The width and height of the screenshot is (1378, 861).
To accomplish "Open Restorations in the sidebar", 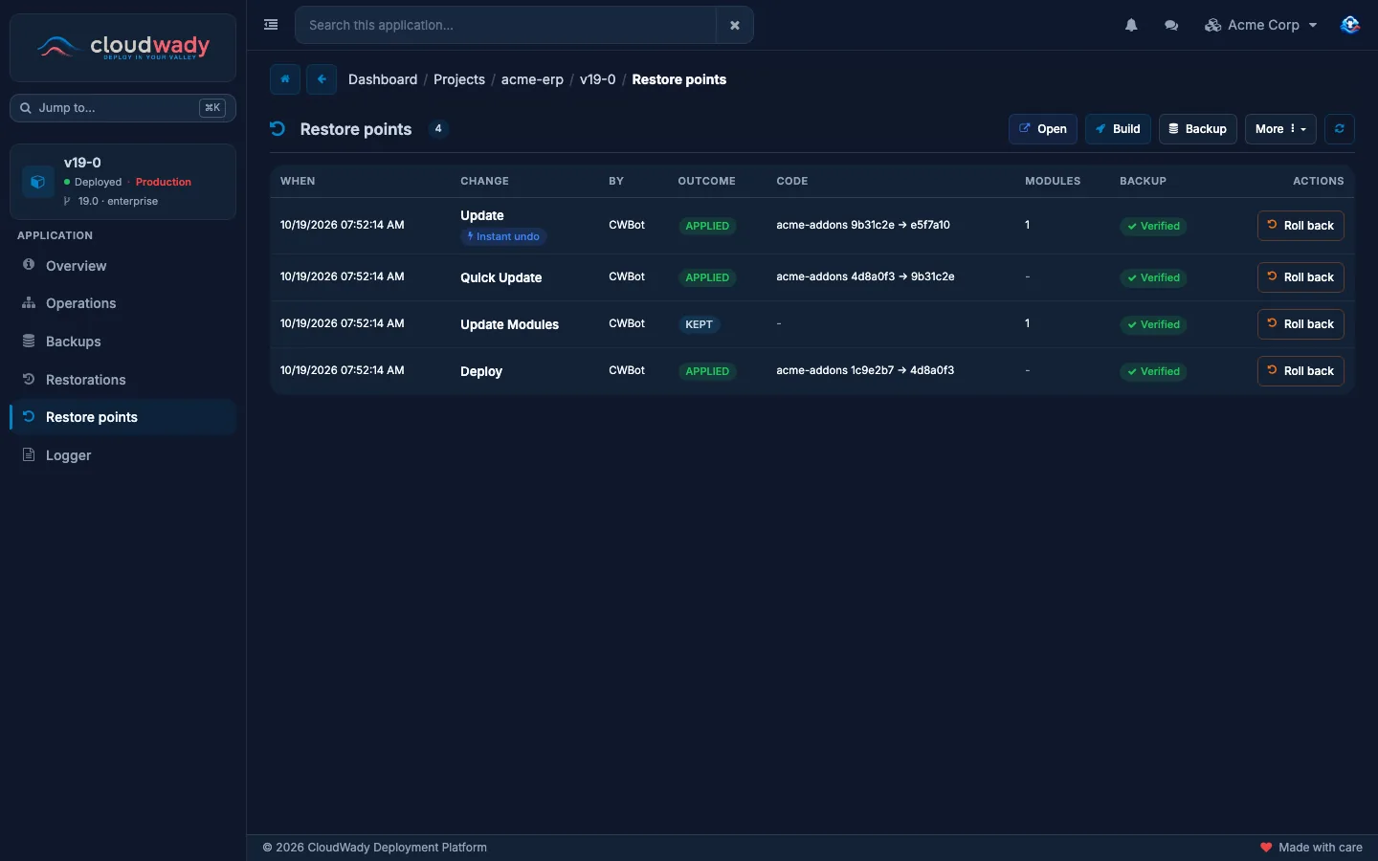I will (x=122, y=380).
